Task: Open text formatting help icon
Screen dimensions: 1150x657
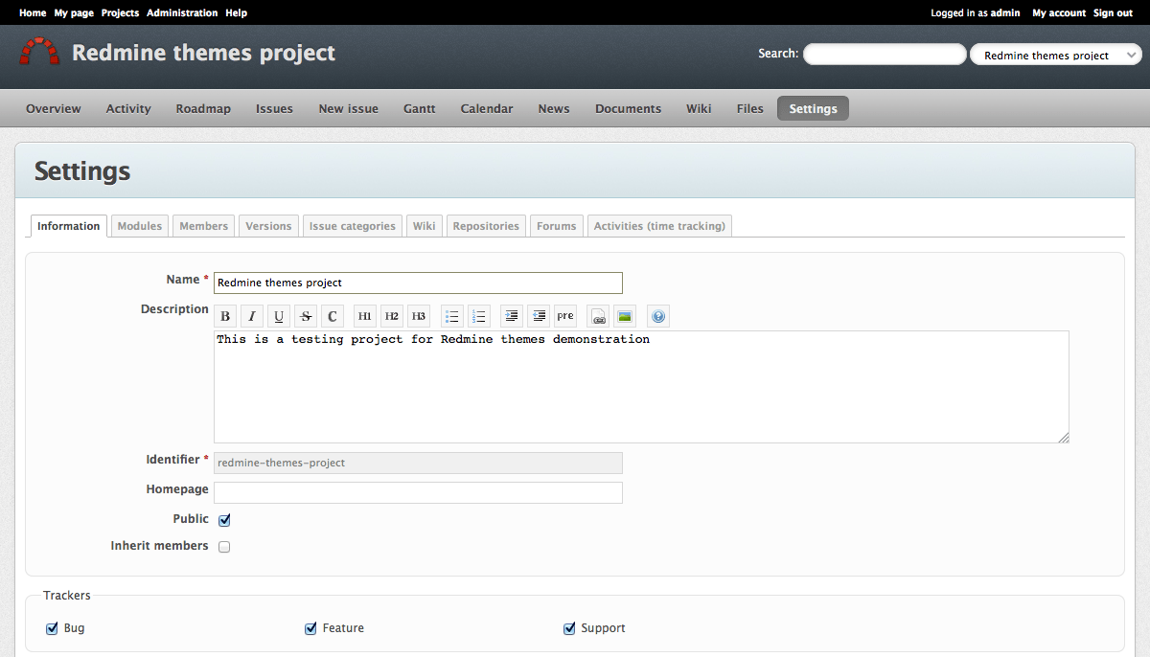Action: tap(658, 316)
